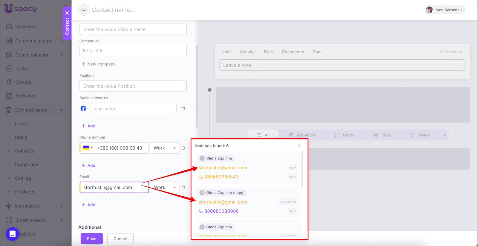The height and width of the screenshot is (246, 478).
Task: Open the email type Work dropdown
Action: (165, 188)
